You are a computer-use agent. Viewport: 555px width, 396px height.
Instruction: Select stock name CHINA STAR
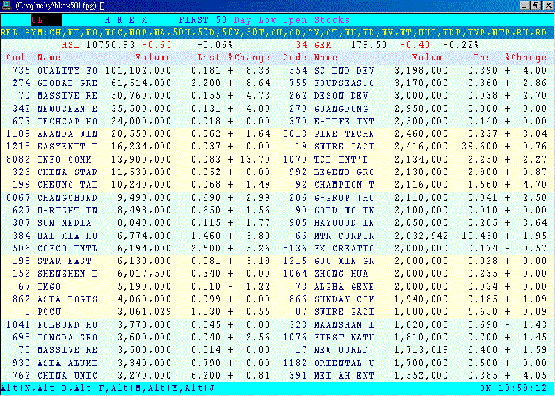point(67,172)
